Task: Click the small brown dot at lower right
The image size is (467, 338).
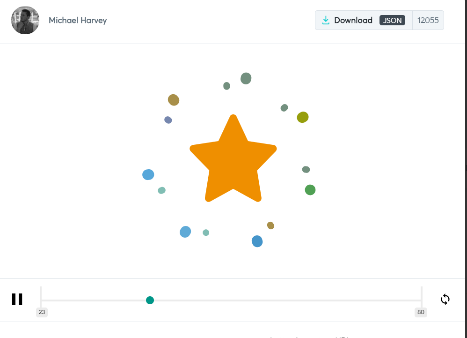Action: click(x=270, y=225)
